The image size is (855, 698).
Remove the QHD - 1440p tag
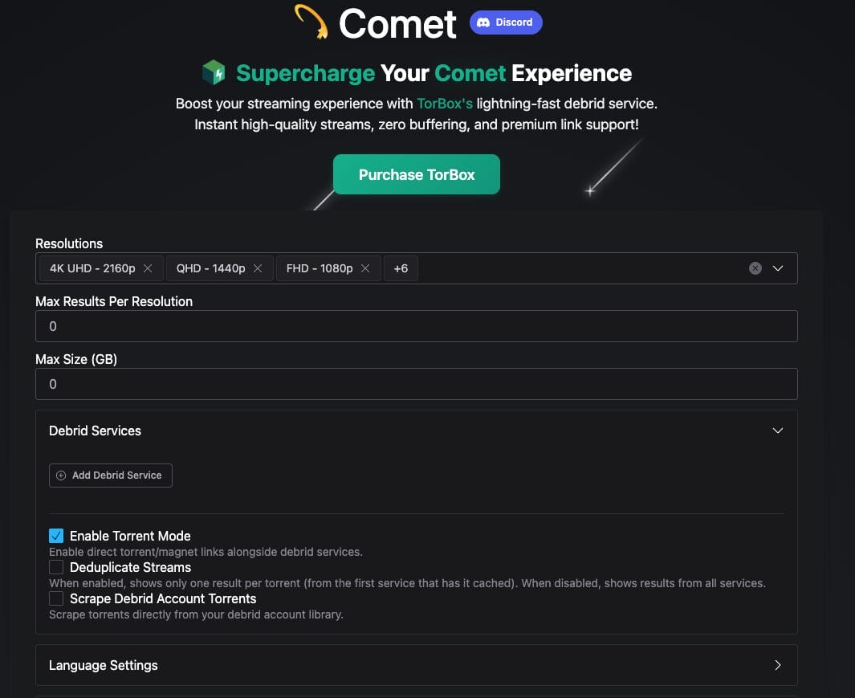(x=258, y=268)
